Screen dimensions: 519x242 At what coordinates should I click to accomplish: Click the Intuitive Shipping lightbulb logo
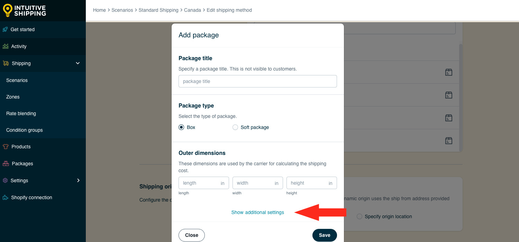point(7,10)
